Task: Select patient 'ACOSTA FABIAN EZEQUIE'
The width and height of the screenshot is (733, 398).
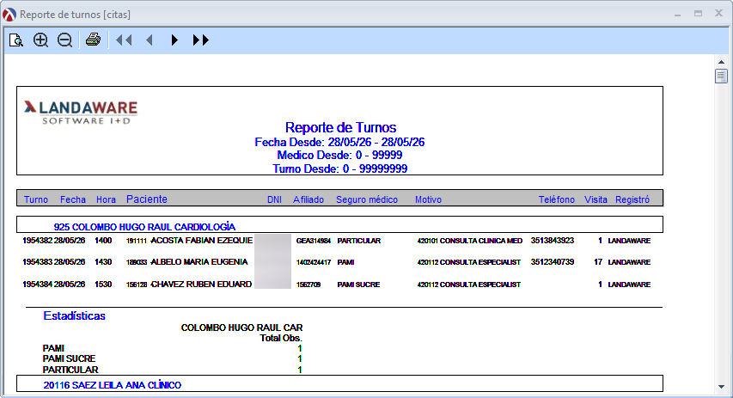Action: coord(201,241)
